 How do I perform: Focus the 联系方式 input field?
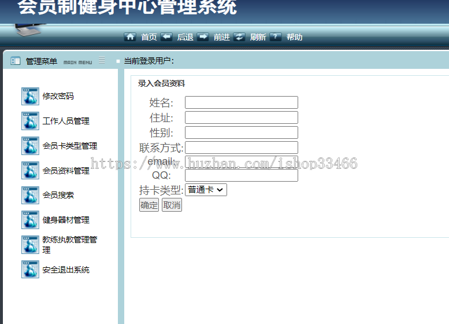click(x=242, y=148)
